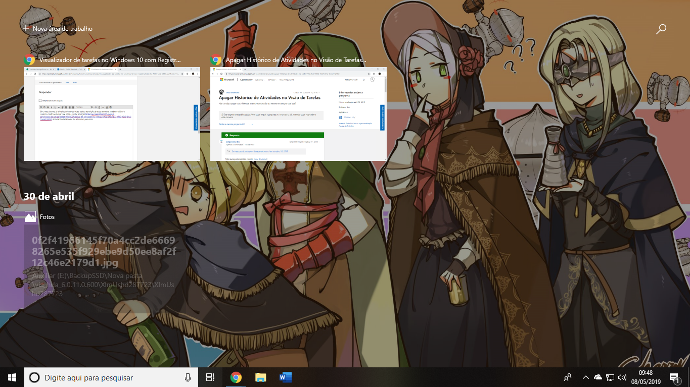Viewport: 690px width, 387px height.
Task: Open the Windows Start menu
Action: pos(12,377)
